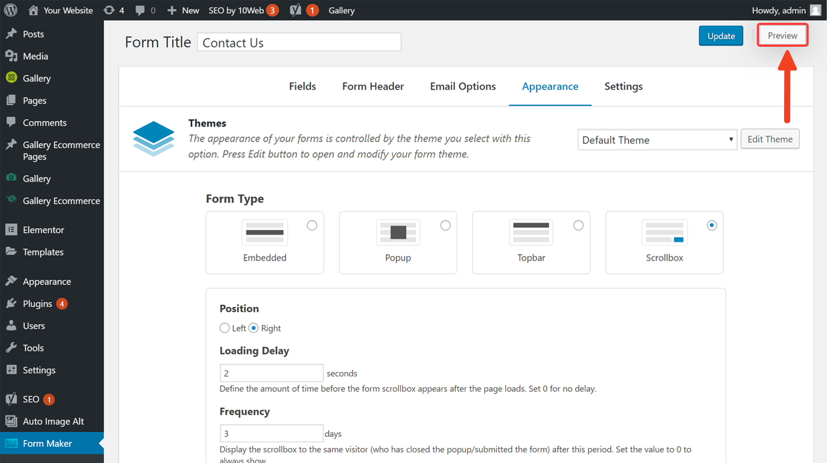827x463 pixels.
Task: Click the Tools wrench icon in sidebar
Action: point(11,348)
